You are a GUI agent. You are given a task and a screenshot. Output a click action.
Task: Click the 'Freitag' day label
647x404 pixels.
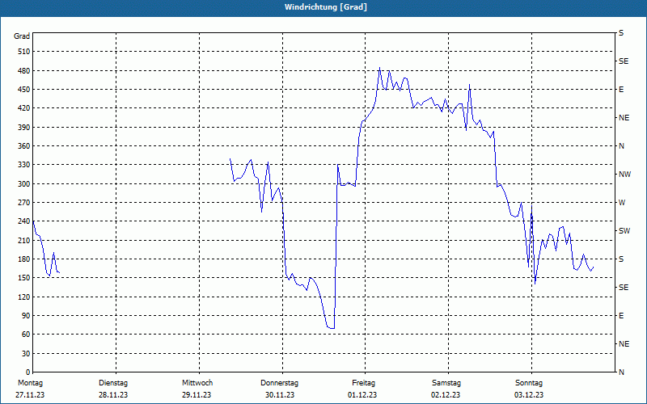pos(363,383)
